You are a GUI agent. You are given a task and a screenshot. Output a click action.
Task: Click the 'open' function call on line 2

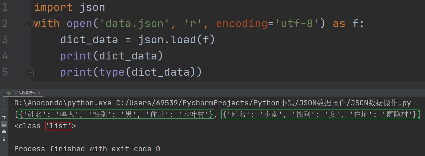[79, 24]
